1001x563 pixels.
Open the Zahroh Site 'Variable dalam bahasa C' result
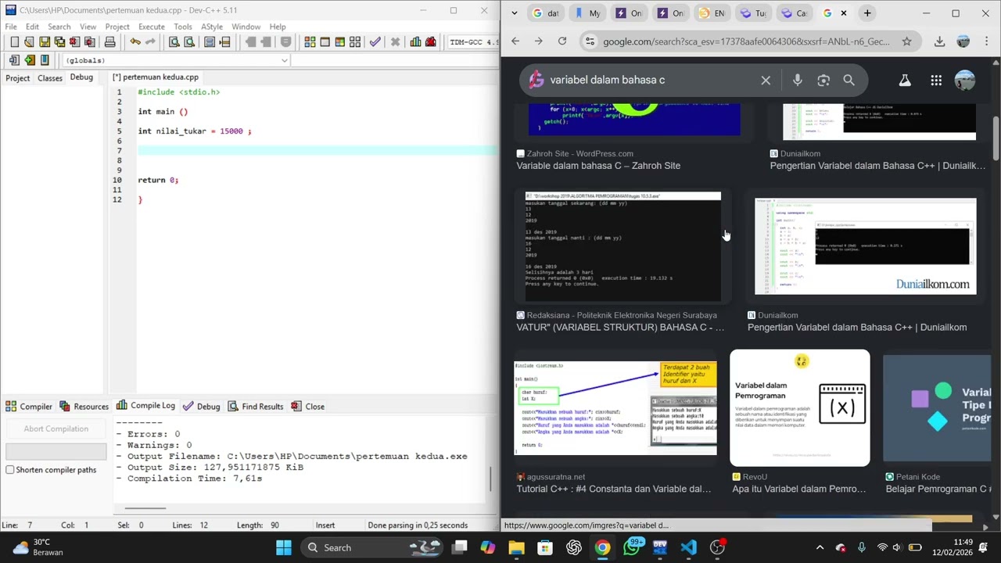598,166
